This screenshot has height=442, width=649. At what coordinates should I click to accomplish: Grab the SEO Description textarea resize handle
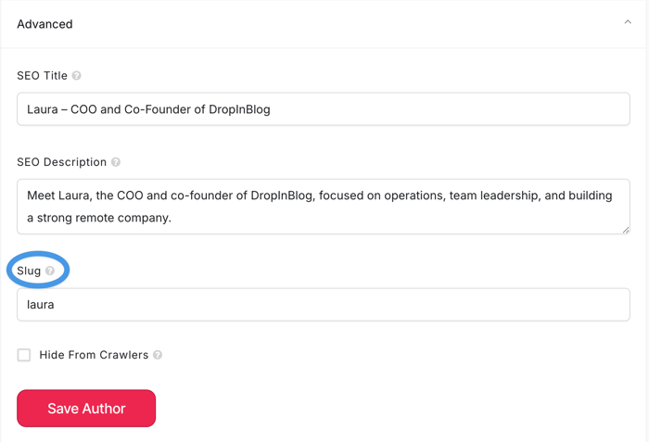tap(626, 230)
